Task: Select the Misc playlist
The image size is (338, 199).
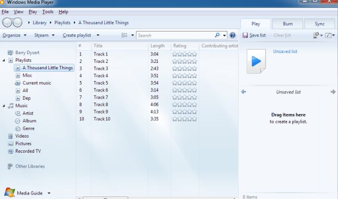Action: point(28,76)
